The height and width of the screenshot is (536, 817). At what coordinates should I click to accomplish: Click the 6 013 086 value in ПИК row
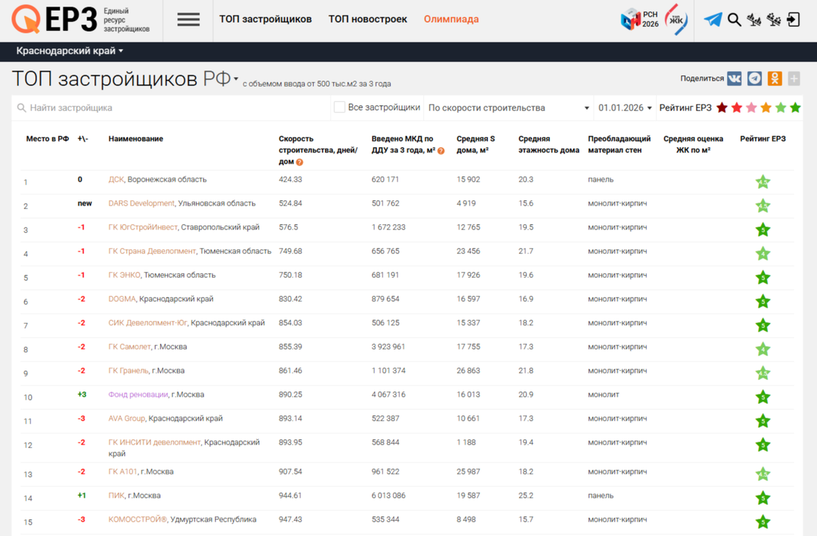pyautogui.click(x=389, y=496)
